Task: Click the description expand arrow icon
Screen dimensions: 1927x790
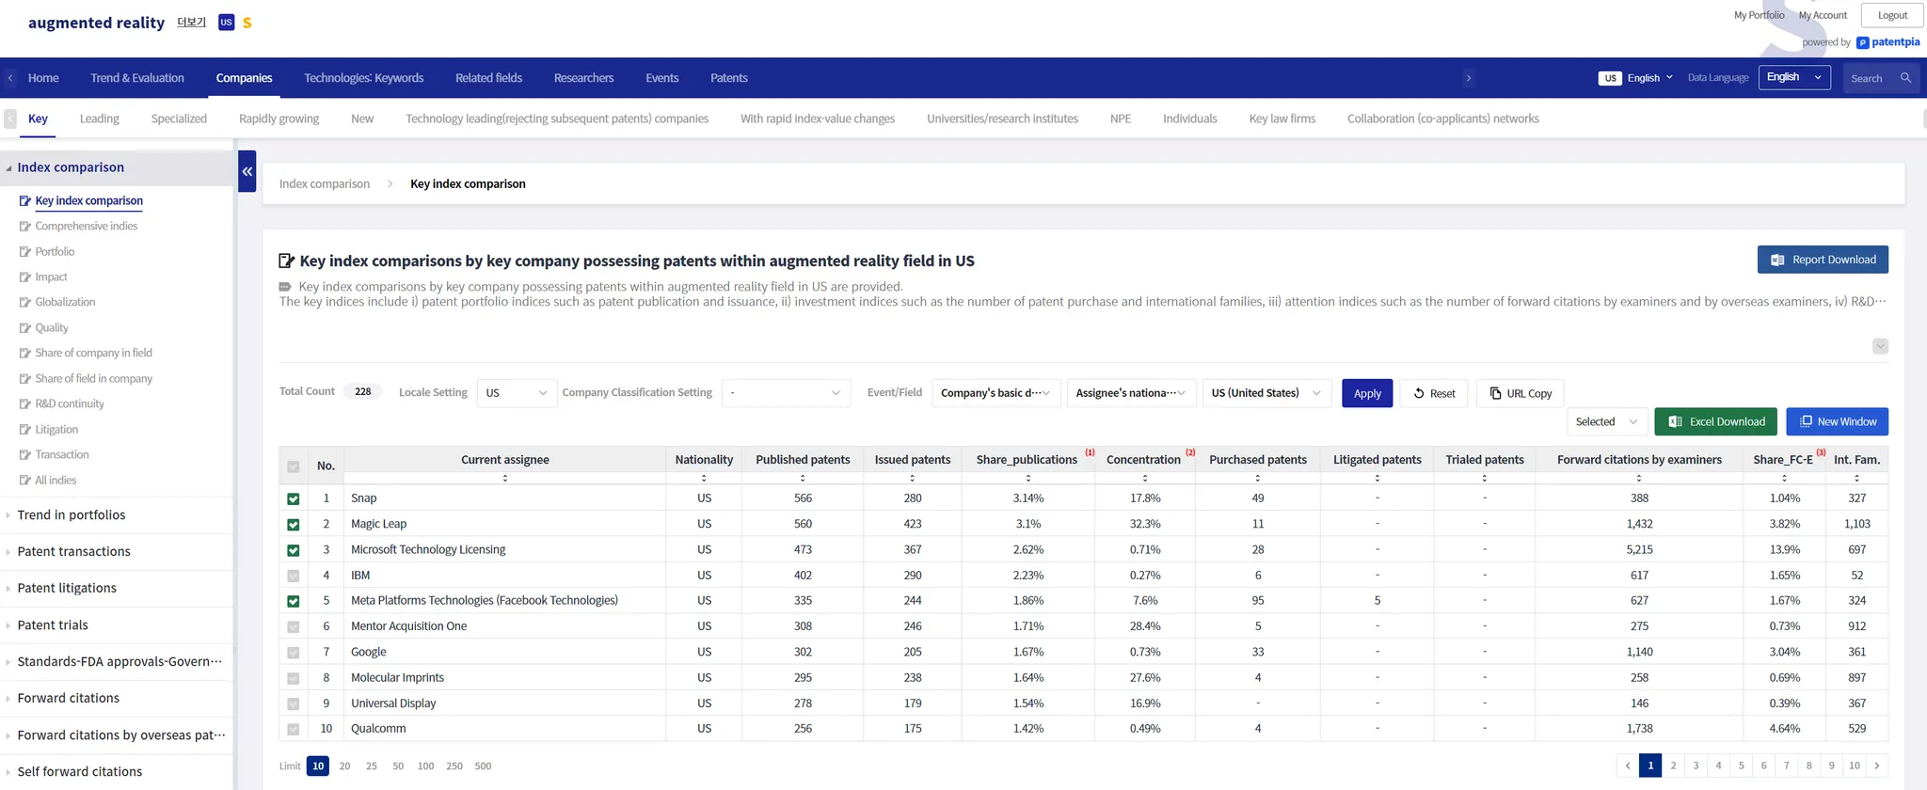Action: pyautogui.click(x=1879, y=346)
